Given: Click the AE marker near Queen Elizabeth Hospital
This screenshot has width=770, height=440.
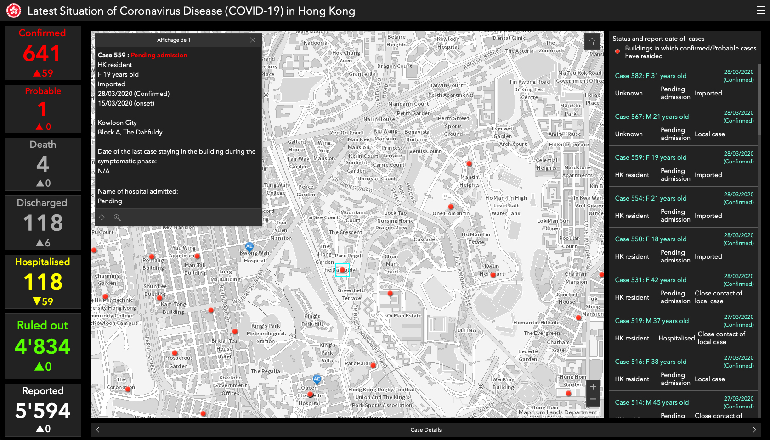Looking at the screenshot, I should pyautogui.click(x=317, y=379).
